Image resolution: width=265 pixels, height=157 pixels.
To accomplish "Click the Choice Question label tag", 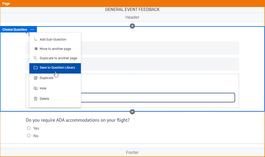I will [15, 30].
